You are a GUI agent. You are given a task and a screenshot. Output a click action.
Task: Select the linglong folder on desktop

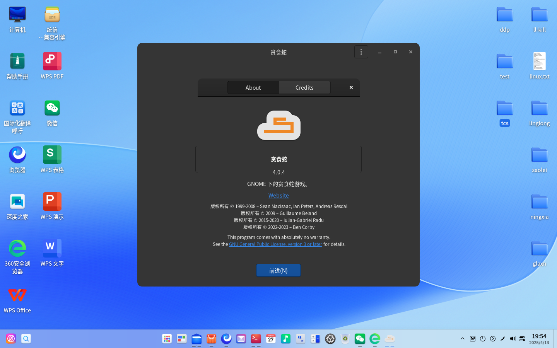pos(540,113)
